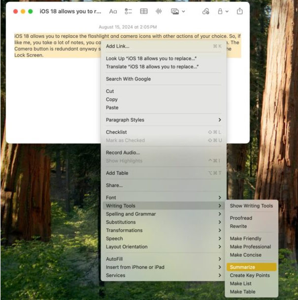Screen dimensions: 298x300
Task: Expand AutoFill submenu
Action: (164, 259)
